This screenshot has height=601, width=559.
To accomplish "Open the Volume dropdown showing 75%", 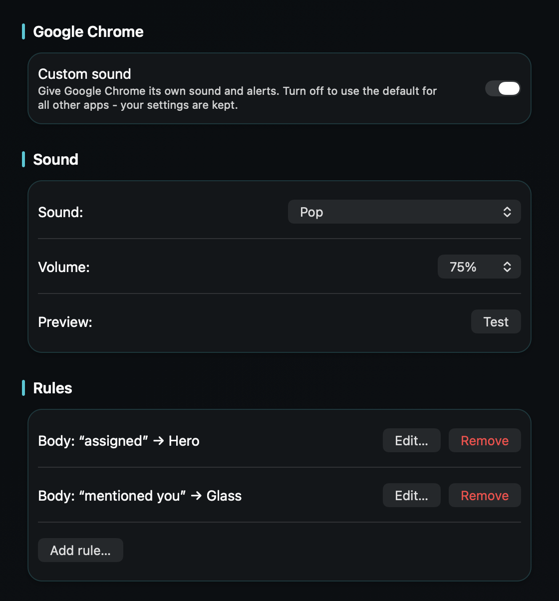I will [479, 267].
